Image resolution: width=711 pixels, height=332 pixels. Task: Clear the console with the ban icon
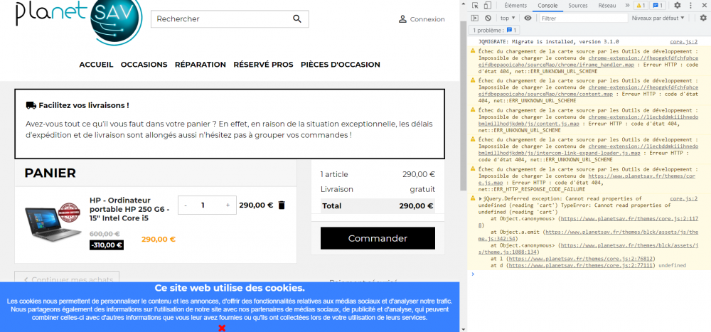[x=488, y=18]
